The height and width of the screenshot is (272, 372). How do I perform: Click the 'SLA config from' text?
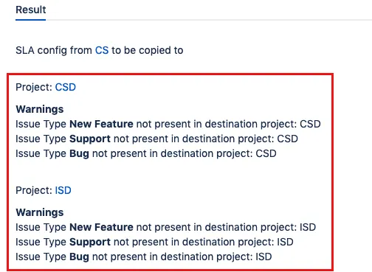(54, 50)
